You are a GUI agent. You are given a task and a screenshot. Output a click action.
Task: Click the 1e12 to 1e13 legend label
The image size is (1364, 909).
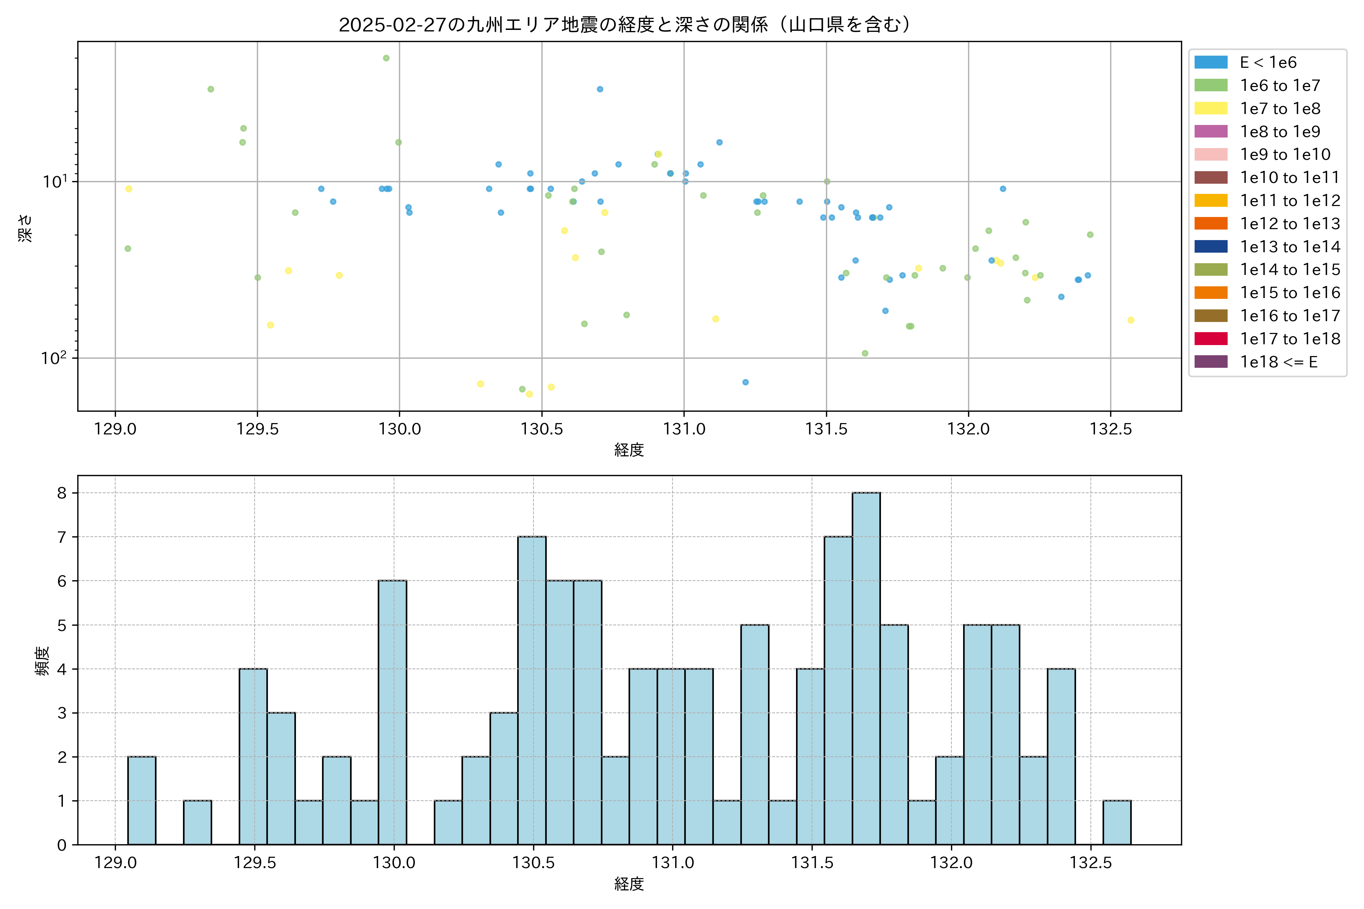point(1290,224)
